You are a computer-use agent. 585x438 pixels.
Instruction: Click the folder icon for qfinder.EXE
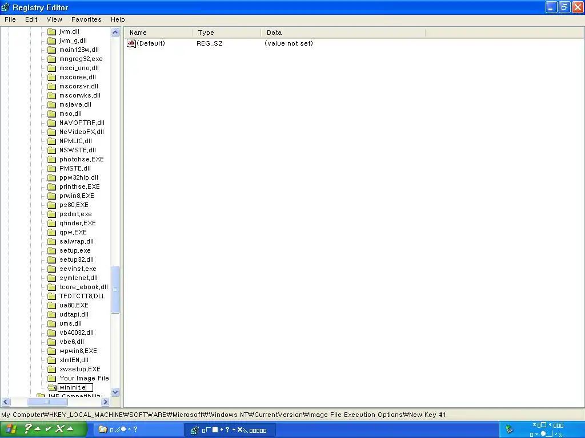52,223
